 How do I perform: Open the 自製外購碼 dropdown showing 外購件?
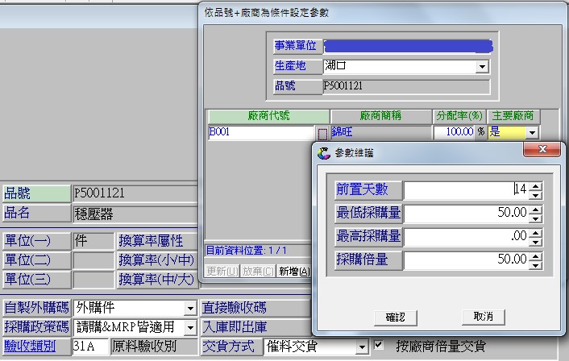(x=190, y=309)
